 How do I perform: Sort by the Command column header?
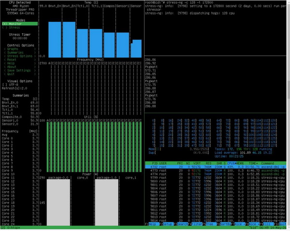pyautogui.click(x=267, y=163)
